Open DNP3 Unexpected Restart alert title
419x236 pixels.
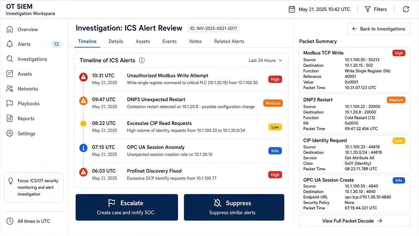pyautogui.click(x=156, y=99)
